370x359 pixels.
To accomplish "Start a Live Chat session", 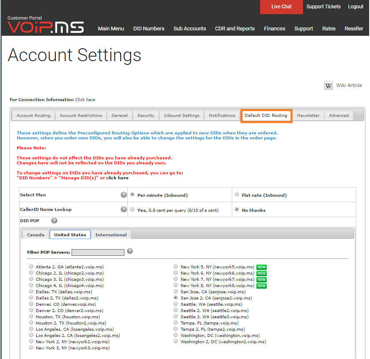I will (x=281, y=6).
